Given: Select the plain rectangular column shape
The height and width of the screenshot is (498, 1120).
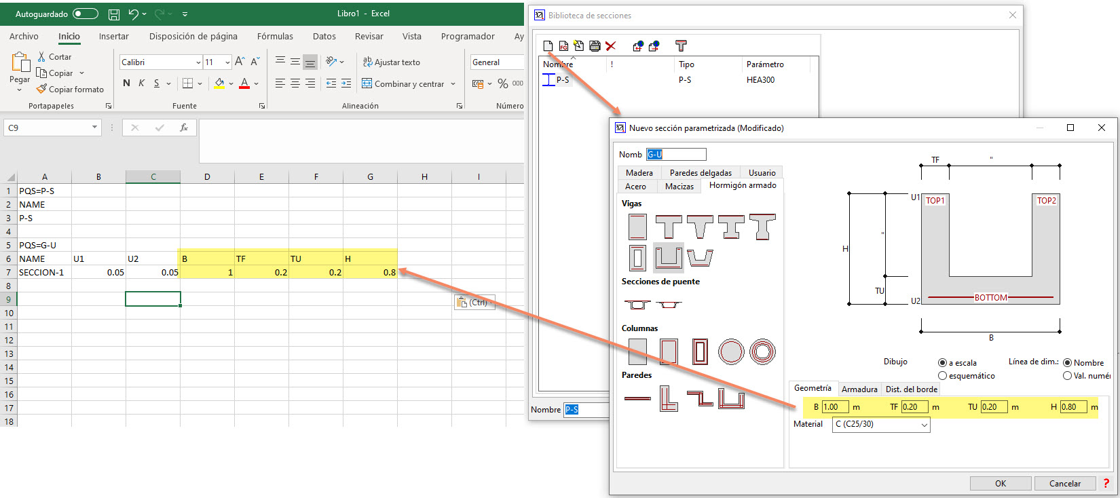Looking at the screenshot, I should (x=637, y=351).
